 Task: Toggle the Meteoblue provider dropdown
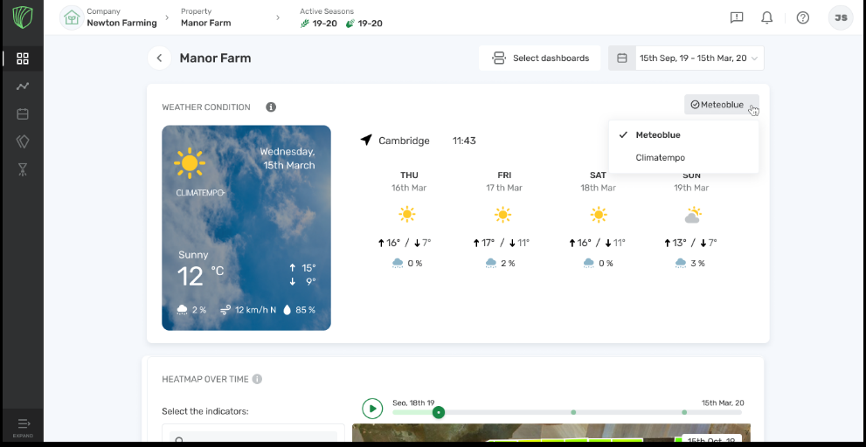click(x=721, y=105)
